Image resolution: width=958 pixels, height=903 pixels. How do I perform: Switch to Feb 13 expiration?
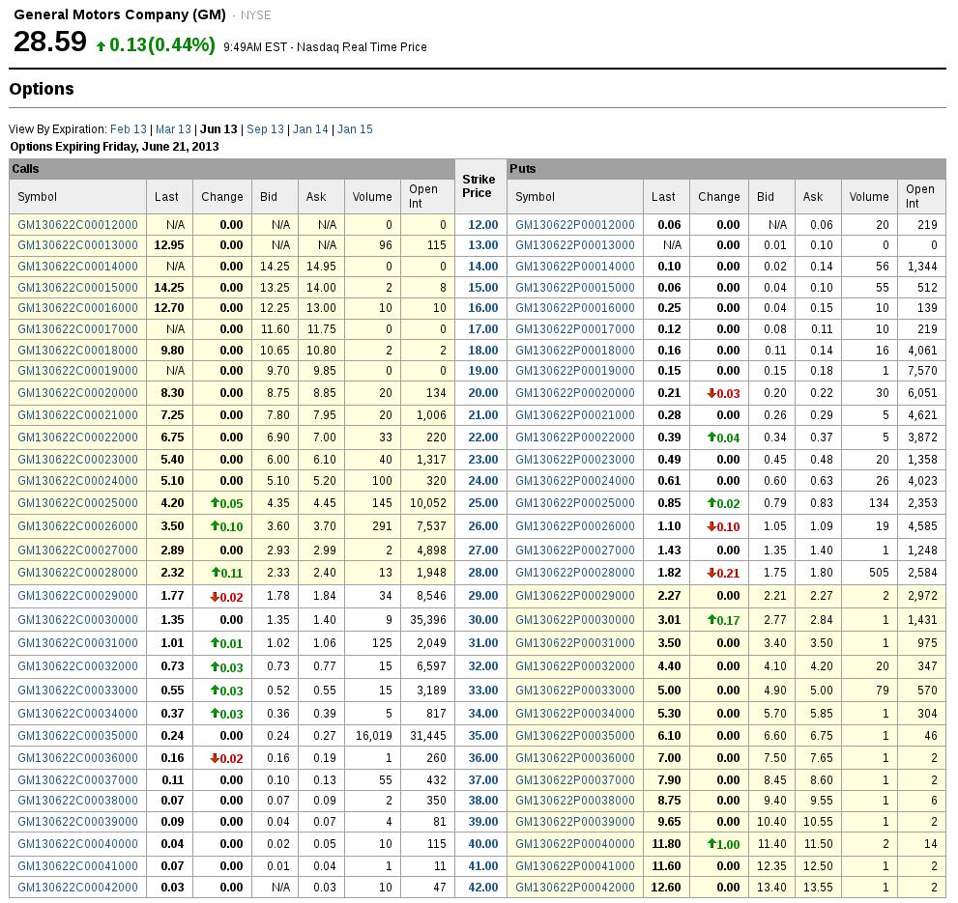click(129, 129)
